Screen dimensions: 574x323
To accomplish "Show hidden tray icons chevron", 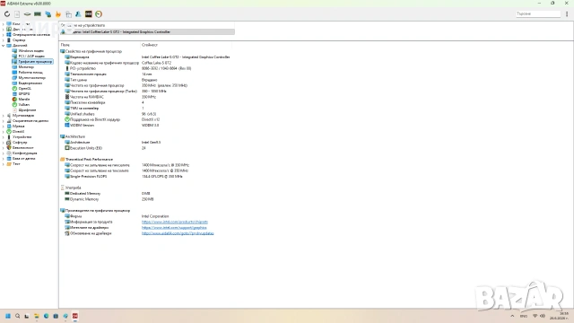I will click(x=512, y=316).
